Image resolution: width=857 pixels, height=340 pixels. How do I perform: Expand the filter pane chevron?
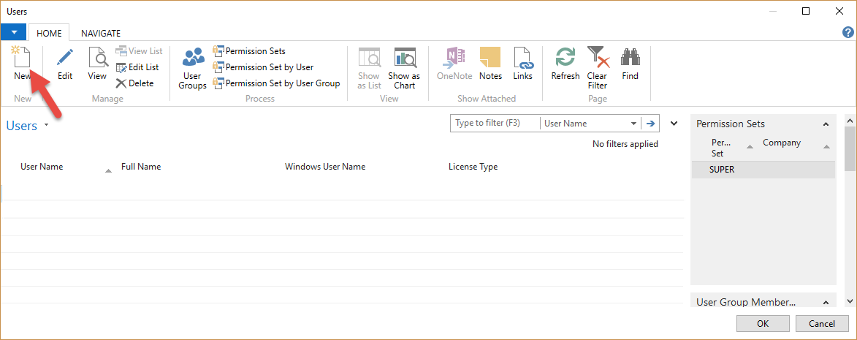pos(674,124)
